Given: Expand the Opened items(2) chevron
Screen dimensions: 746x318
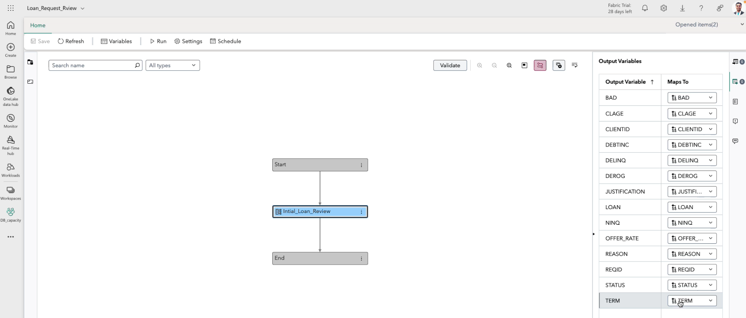Looking at the screenshot, I should pos(742,25).
